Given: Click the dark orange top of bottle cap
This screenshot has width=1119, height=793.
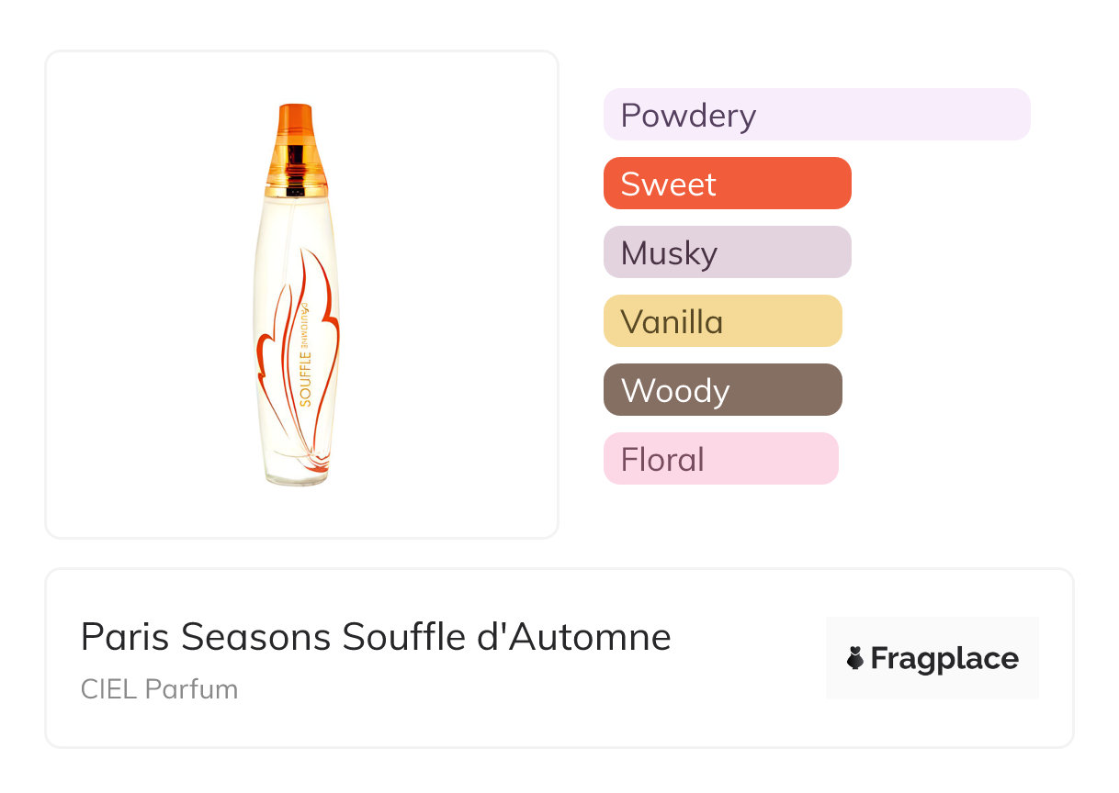Looking at the screenshot, I should coord(297,117).
